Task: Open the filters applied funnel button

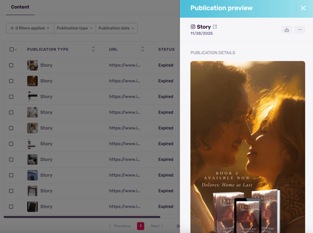Action: tap(30, 28)
